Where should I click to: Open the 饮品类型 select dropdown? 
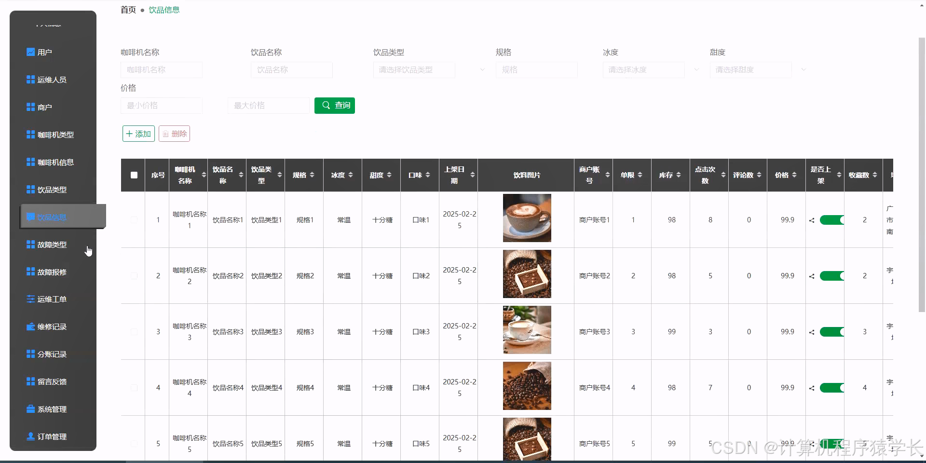pyautogui.click(x=414, y=70)
